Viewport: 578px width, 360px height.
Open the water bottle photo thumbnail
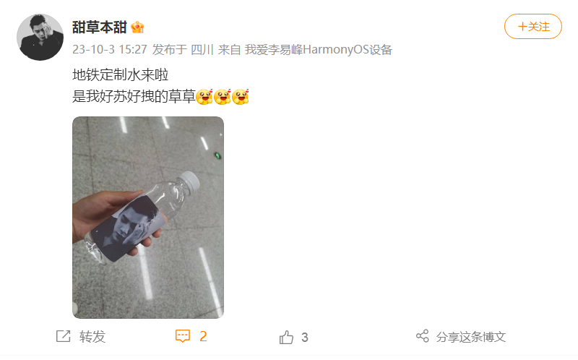tap(148, 218)
